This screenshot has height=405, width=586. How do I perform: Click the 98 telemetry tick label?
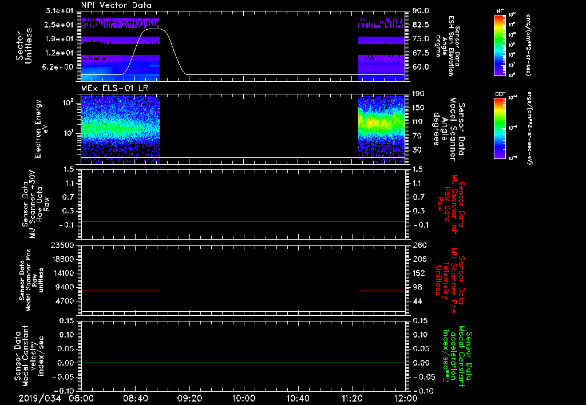coord(417,287)
